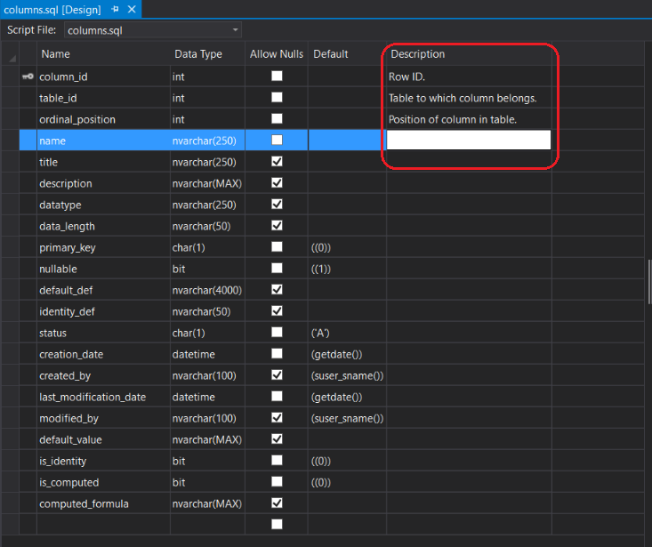Image resolution: width=652 pixels, height=547 pixels.
Task: Pin the columns.sql [Design] tab
Action: coord(116,9)
